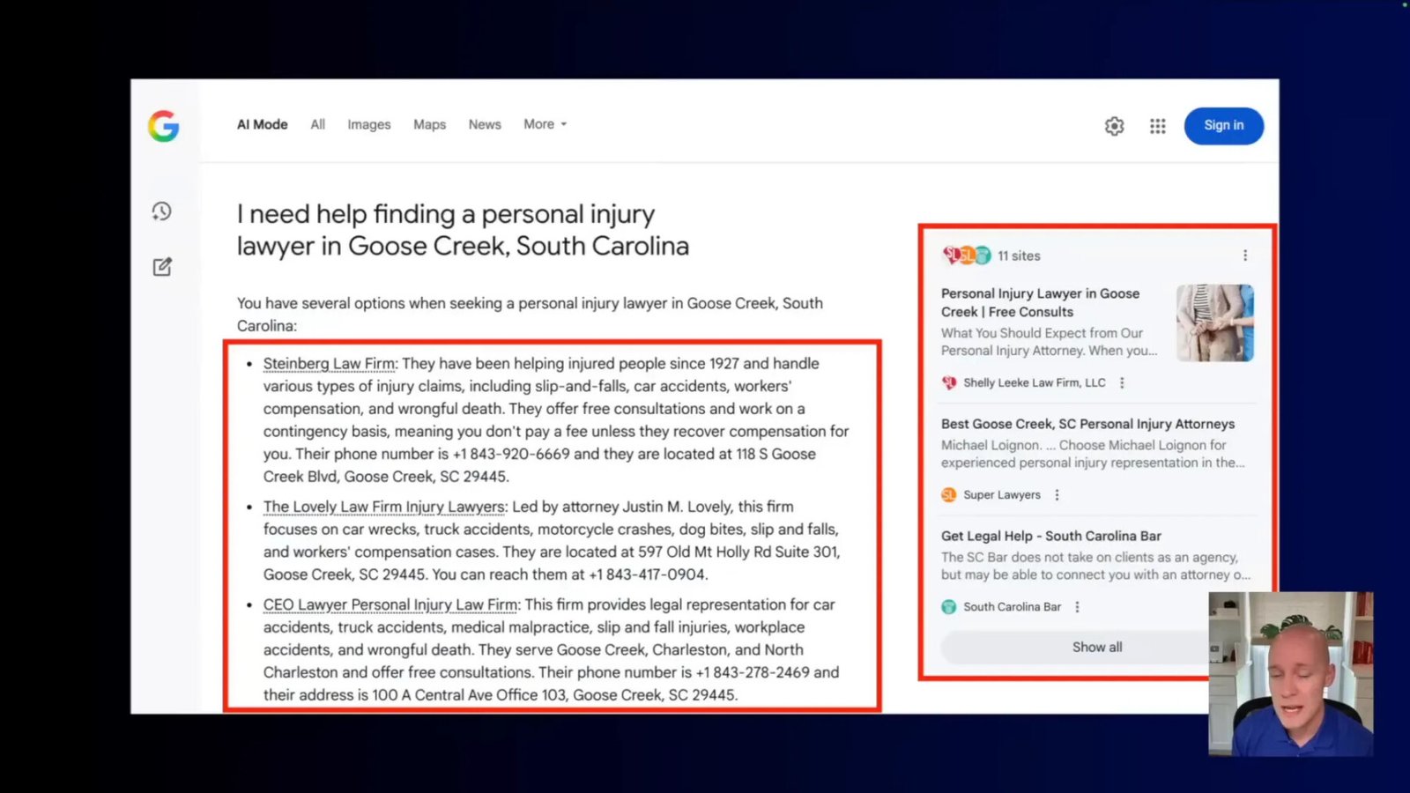The image size is (1410, 793).
Task: Start a new search with compose icon
Action: coord(162,267)
